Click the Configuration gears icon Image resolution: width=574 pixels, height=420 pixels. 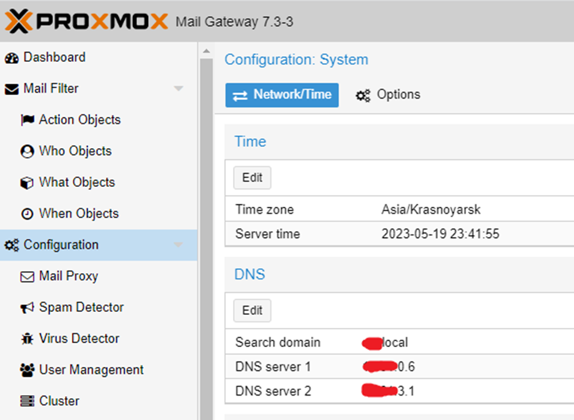(x=12, y=245)
